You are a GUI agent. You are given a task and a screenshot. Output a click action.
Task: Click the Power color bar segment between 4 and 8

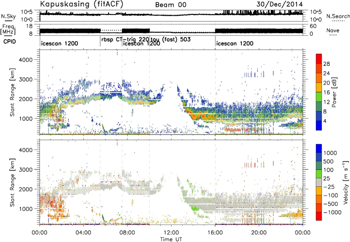coord(319,116)
